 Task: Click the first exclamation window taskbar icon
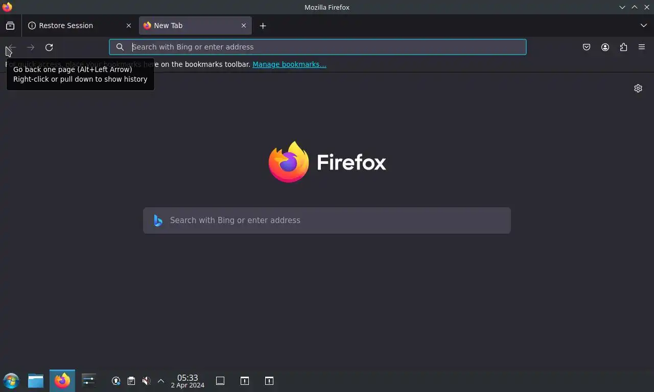pos(245,381)
